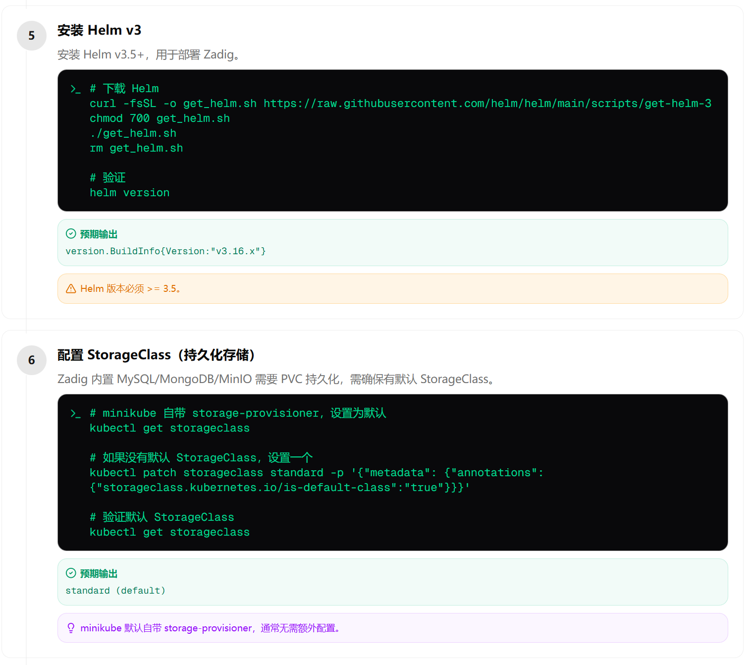The width and height of the screenshot is (753, 665).
Task: Click the warning triangle icon in Helm version note
Action: coord(71,288)
